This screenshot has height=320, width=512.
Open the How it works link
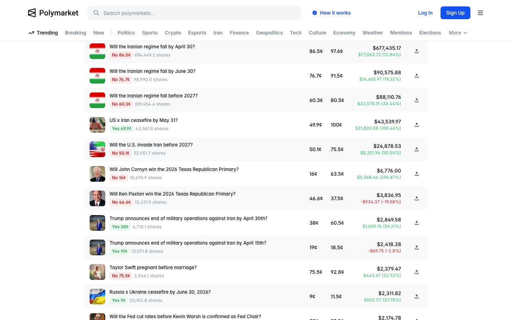[335, 13]
